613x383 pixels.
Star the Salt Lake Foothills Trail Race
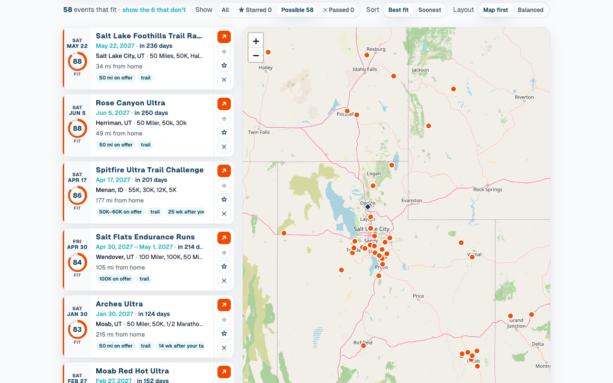tap(224, 66)
